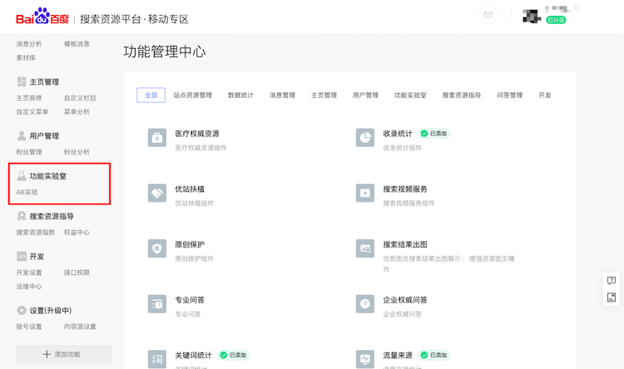Click the 医疗权威资源 briefcase icon
The width and height of the screenshot is (624, 369).
point(157,137)
